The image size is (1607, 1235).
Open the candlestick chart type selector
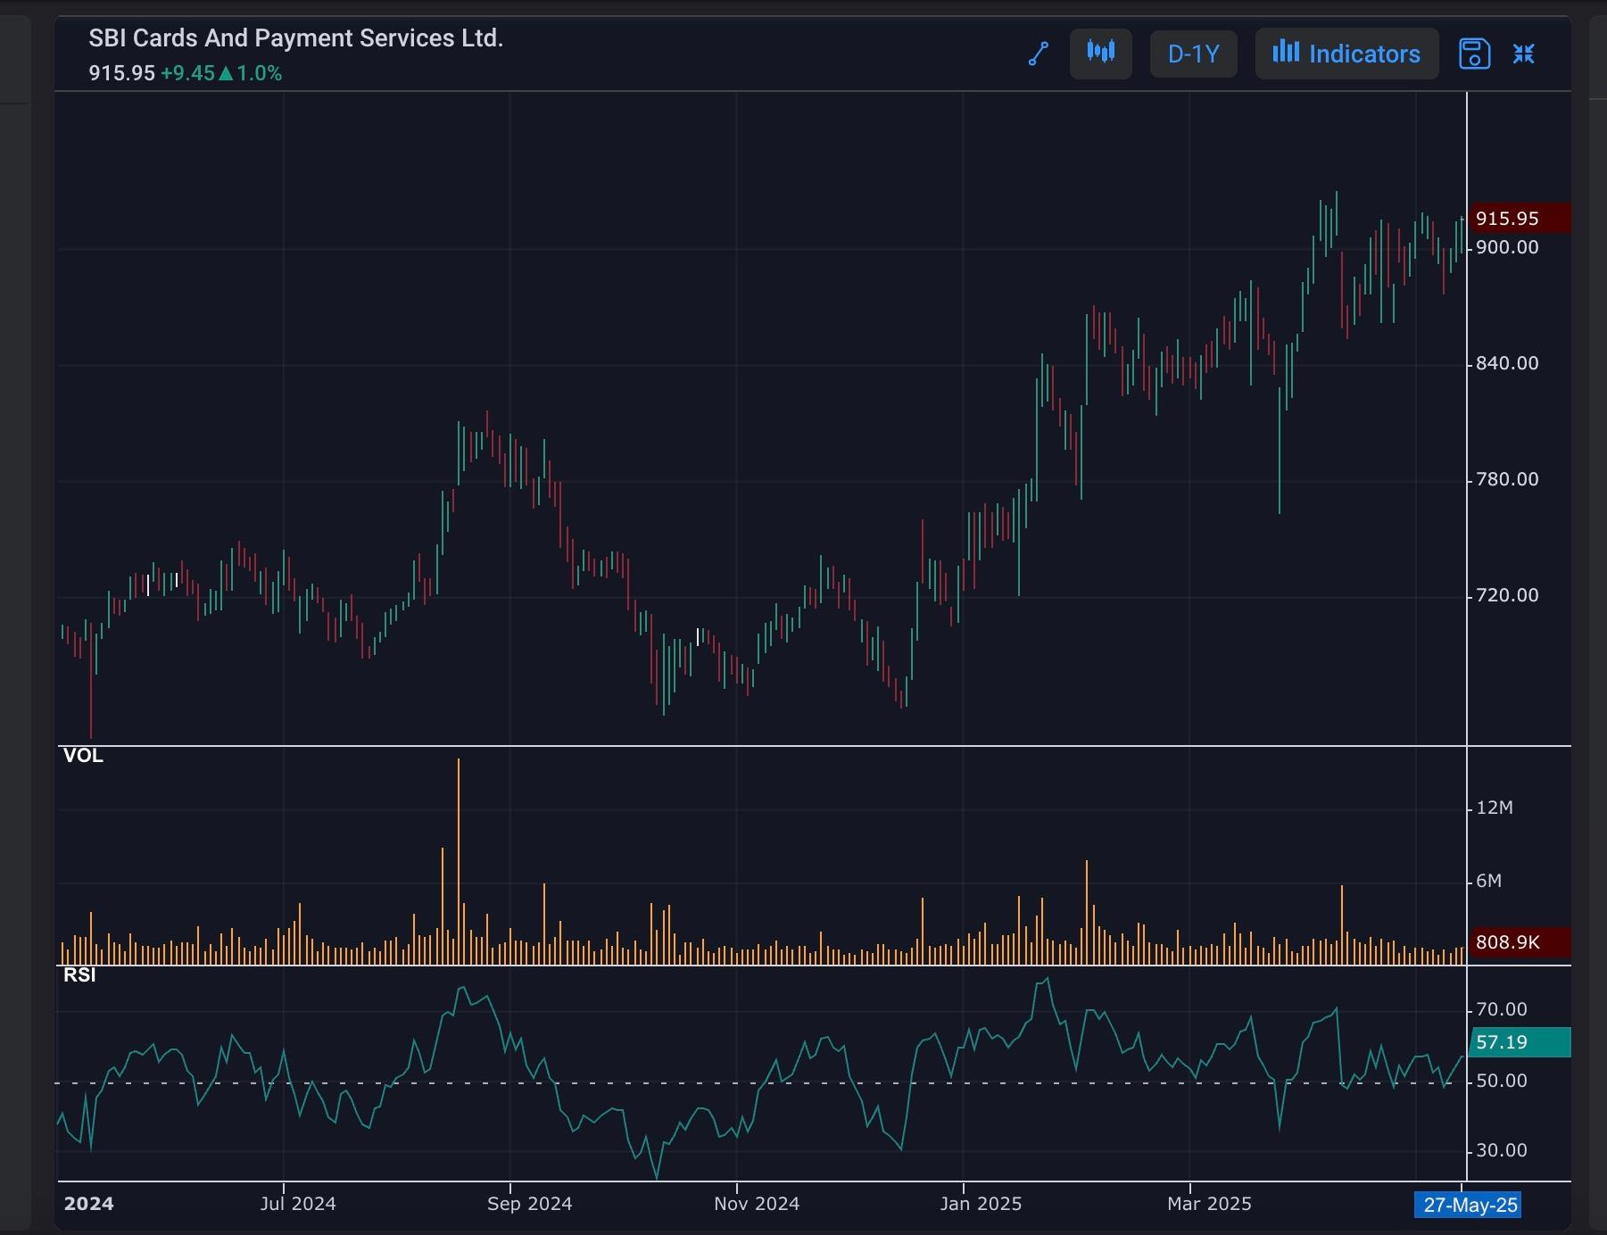(x=1101, y=54)
